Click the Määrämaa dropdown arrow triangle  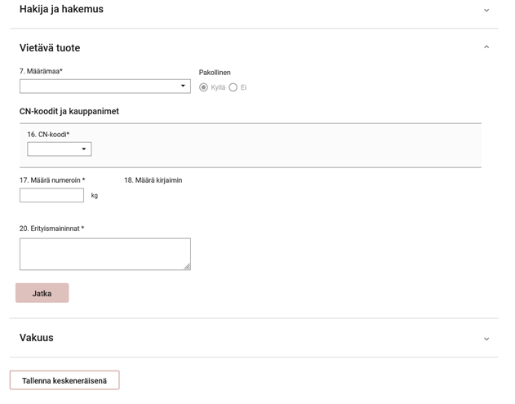[x=183, y=86]
